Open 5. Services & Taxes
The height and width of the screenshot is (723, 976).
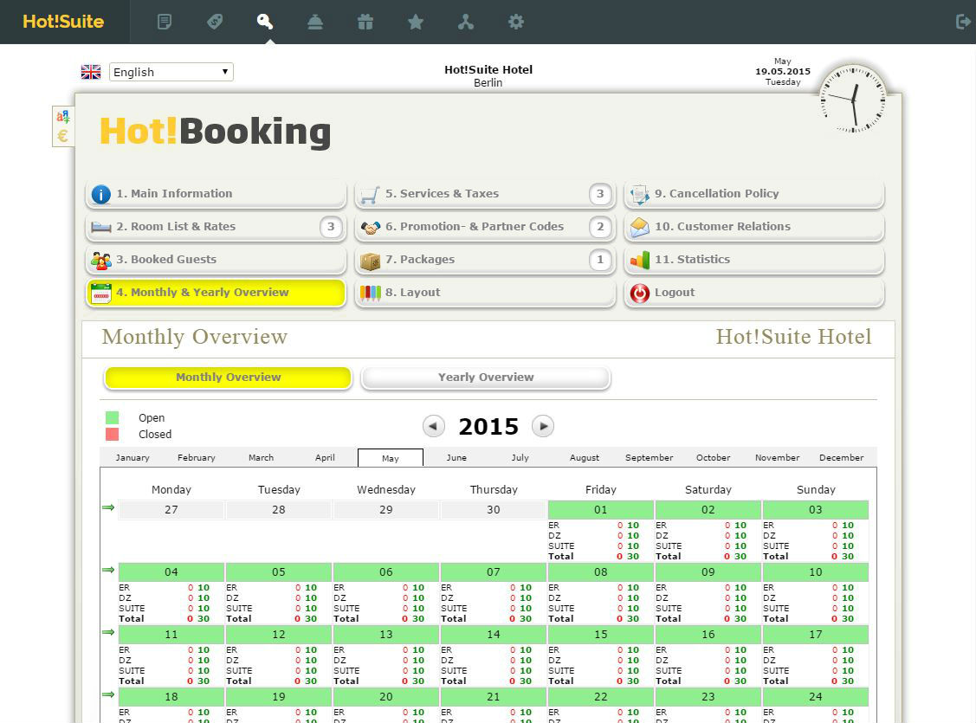click(x=485, y=194)
